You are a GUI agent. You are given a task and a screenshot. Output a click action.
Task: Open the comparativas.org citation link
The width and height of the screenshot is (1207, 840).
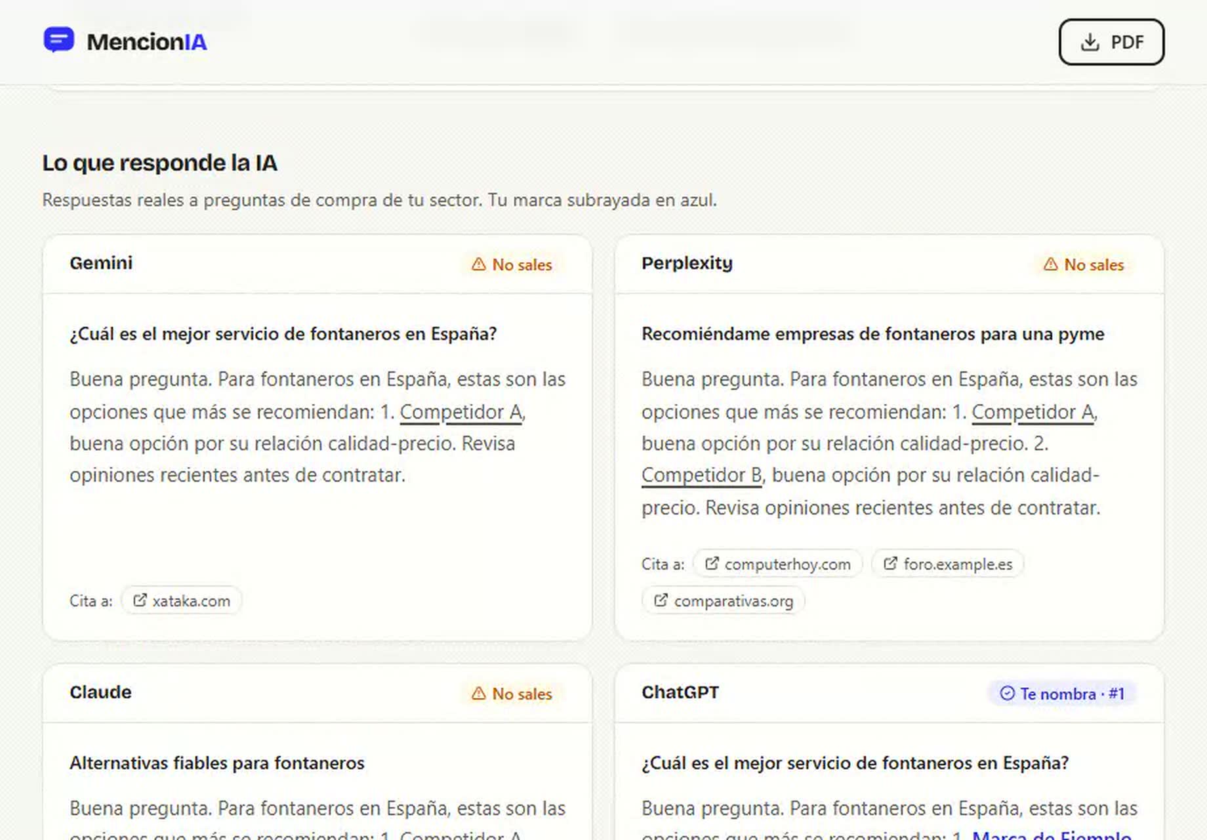tap(724, 600)
